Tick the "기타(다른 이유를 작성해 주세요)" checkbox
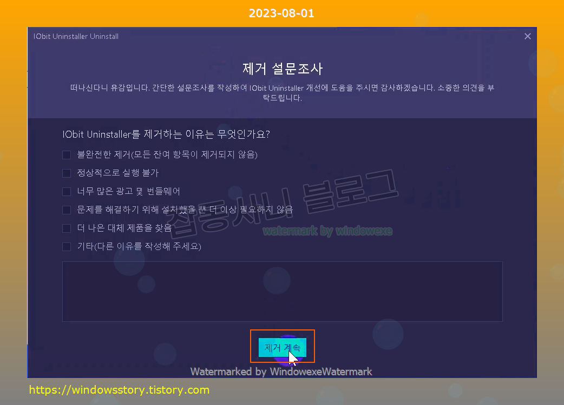This screenshot has height=405, width=564. (x=67, y=247)
